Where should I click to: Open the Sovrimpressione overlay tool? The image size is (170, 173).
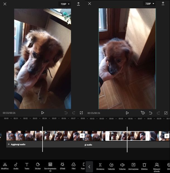[50, 167]
